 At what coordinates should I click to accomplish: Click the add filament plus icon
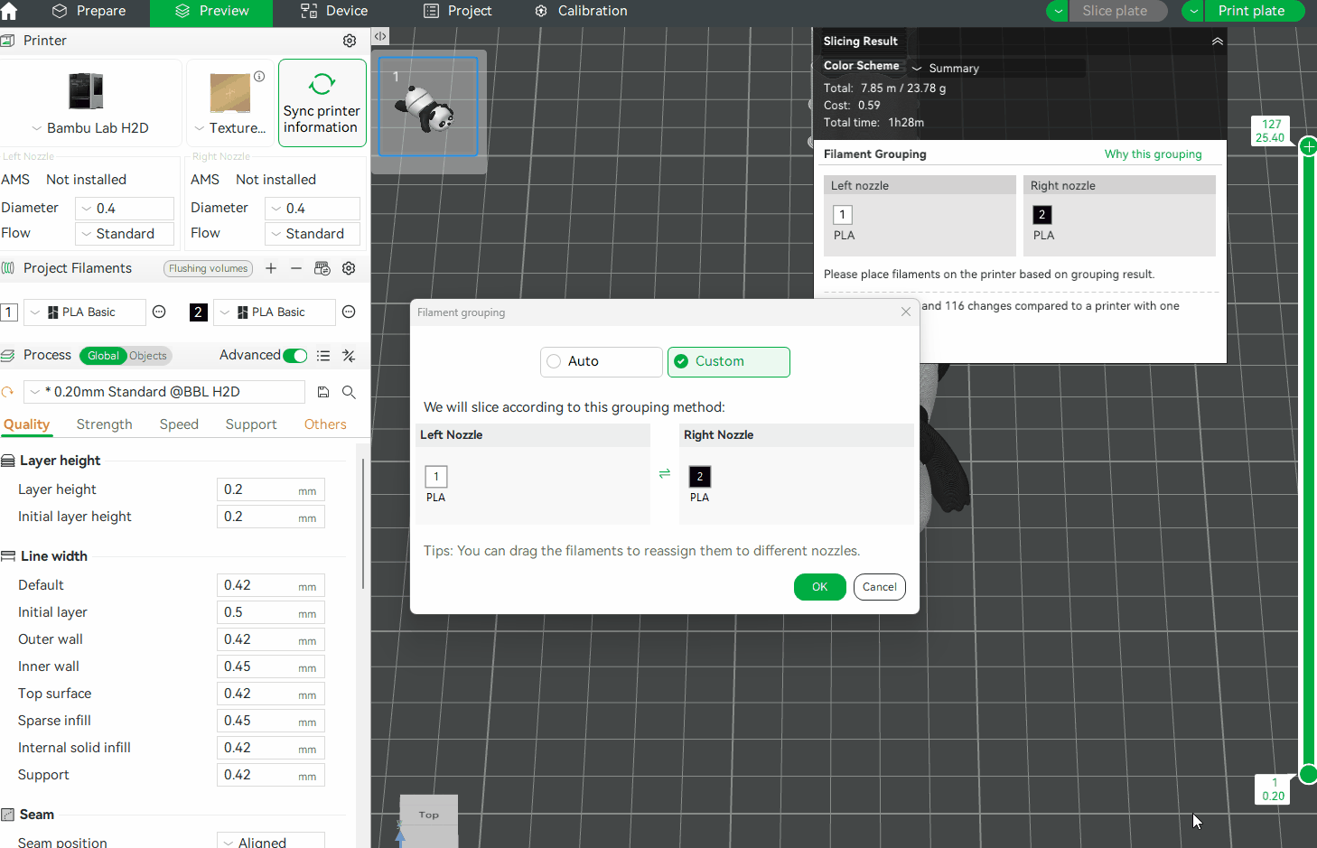pos(271,268)
